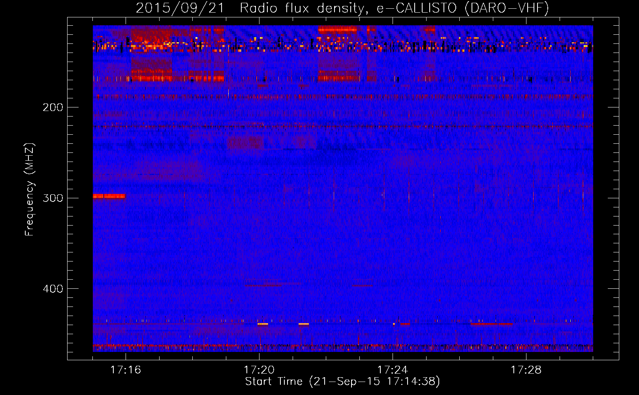
Task: Click the Start Time axis label
Action: click(x=342, y=382)
